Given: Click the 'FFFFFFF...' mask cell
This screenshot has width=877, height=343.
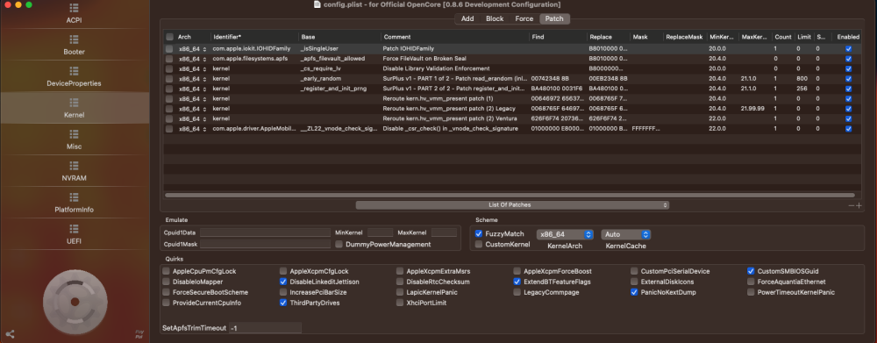Looking at the screenshot, I should pos(646,129).
